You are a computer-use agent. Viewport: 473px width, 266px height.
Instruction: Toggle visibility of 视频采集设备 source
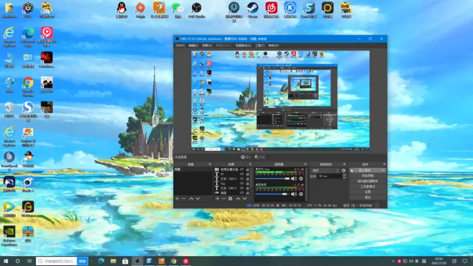242,170
